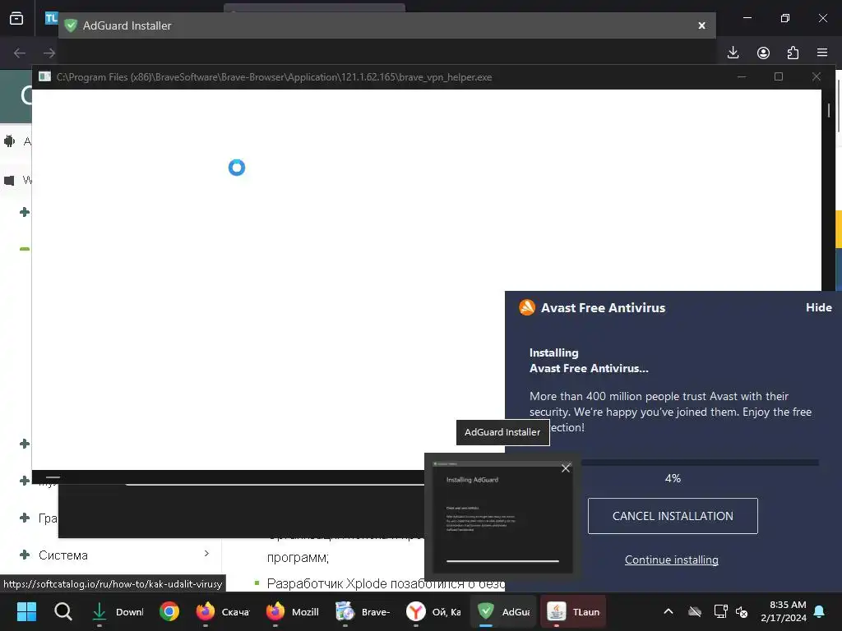Click the cloud sync tray icon
The width and height of the screenshot is (842, 631).
(694, 611)
